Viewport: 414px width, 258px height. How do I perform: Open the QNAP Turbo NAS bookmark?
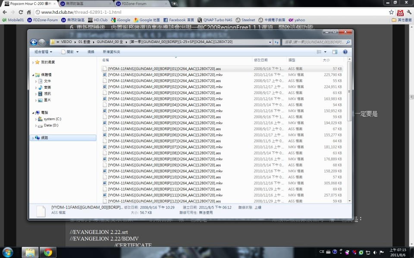[215, 20]
